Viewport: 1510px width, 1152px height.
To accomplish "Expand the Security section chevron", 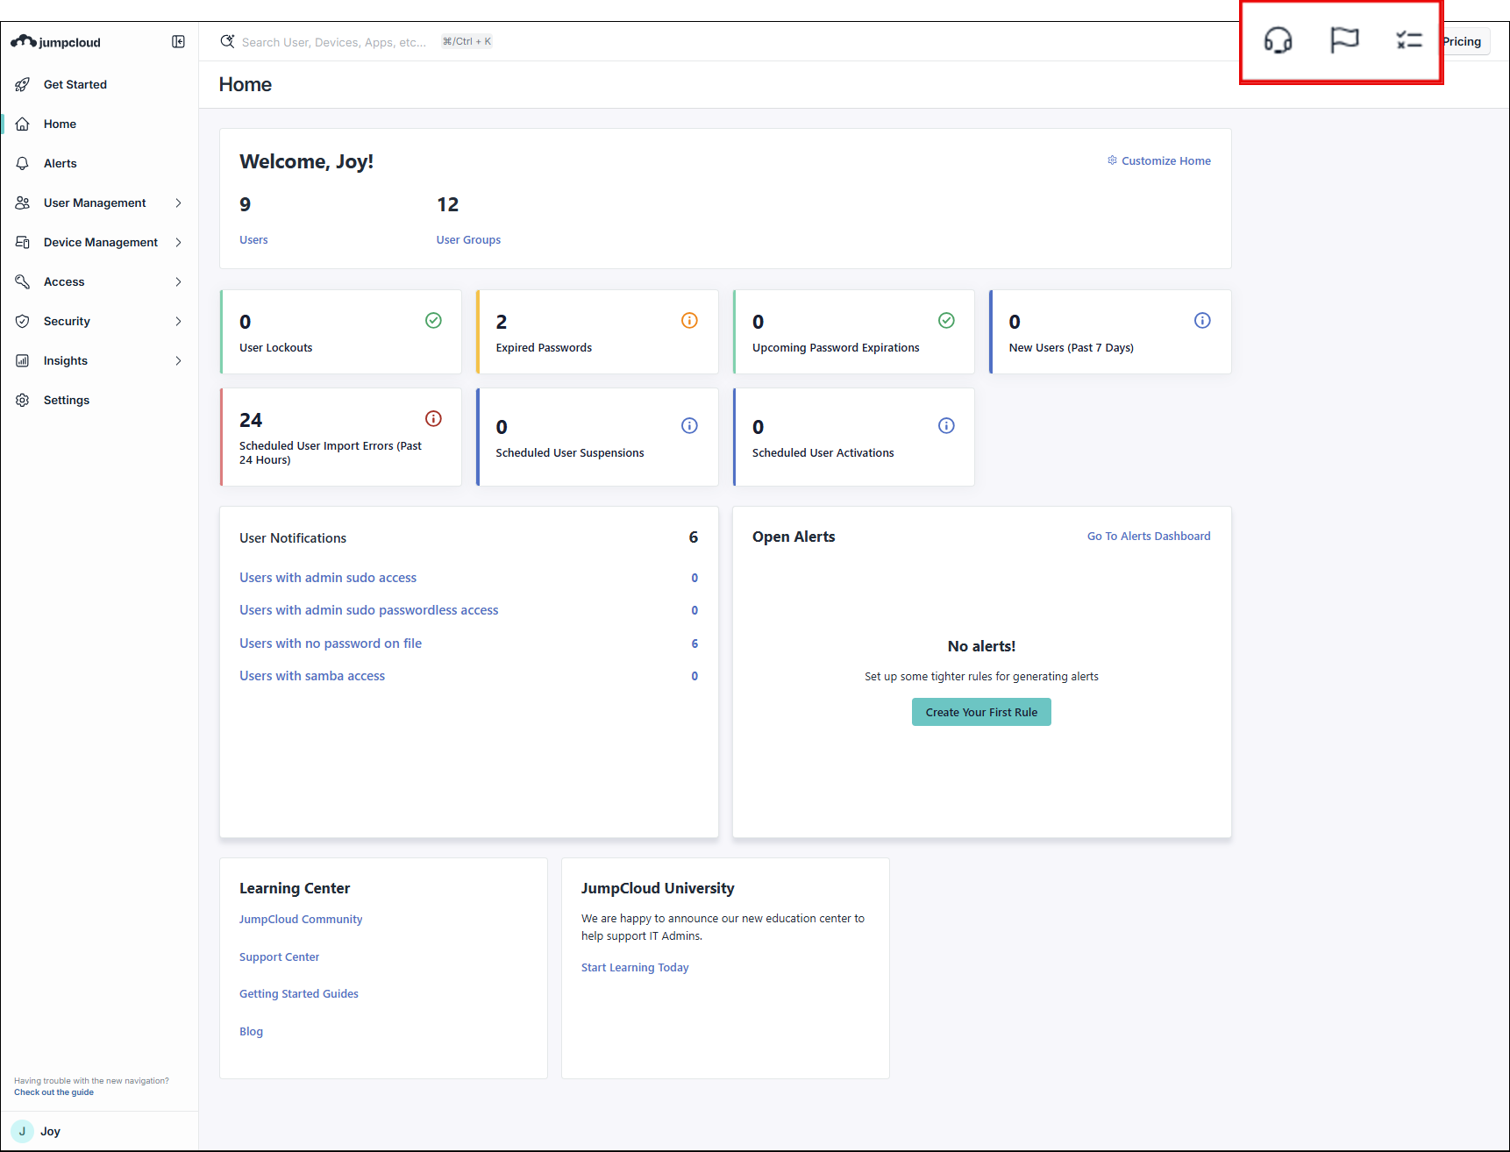I will pyautogui.click(x=178, y=321).
